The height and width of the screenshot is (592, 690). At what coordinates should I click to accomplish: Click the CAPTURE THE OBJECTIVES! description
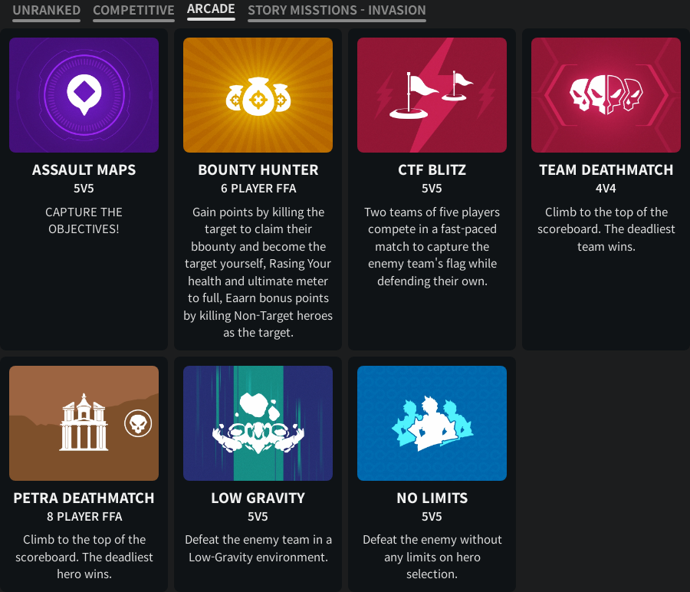84,221
